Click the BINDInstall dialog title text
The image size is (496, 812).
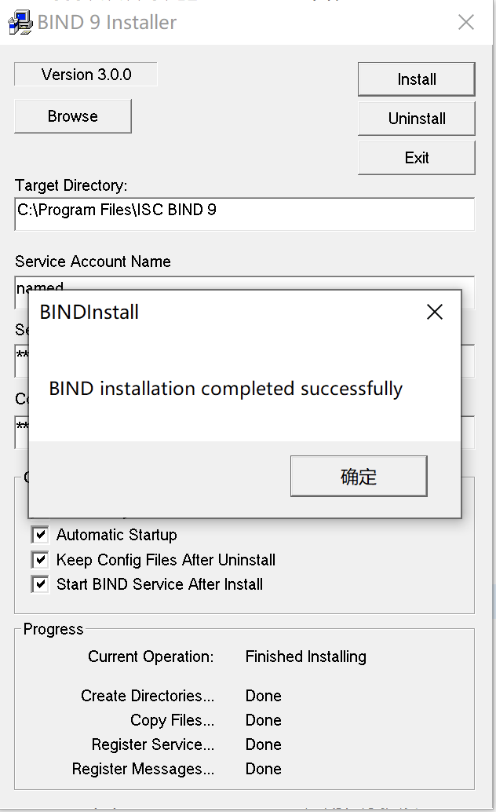point(89,313)
